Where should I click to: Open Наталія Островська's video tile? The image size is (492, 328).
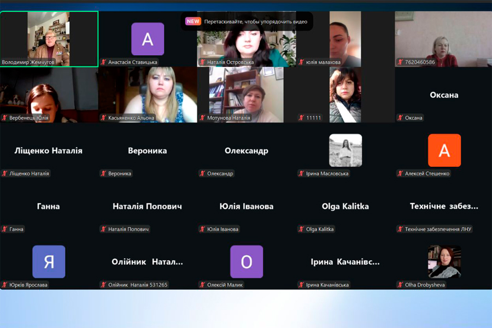[x=247, y=39]
